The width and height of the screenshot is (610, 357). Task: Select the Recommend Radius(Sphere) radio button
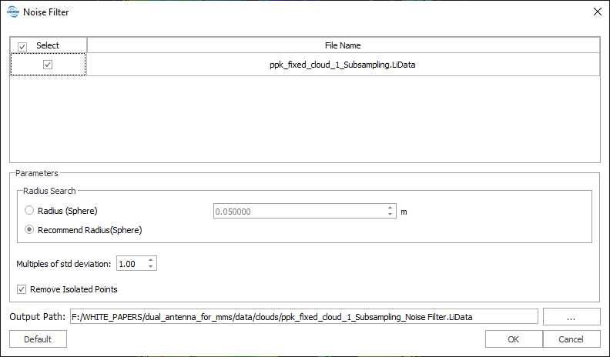30,229
